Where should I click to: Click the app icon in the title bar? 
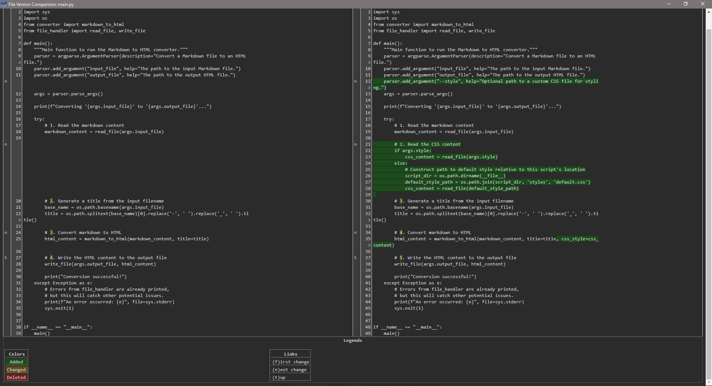click(x=4, y=4)
